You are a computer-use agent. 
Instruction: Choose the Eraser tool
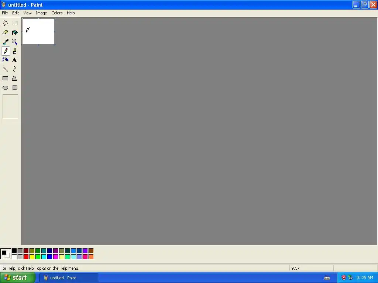point(5,32)
